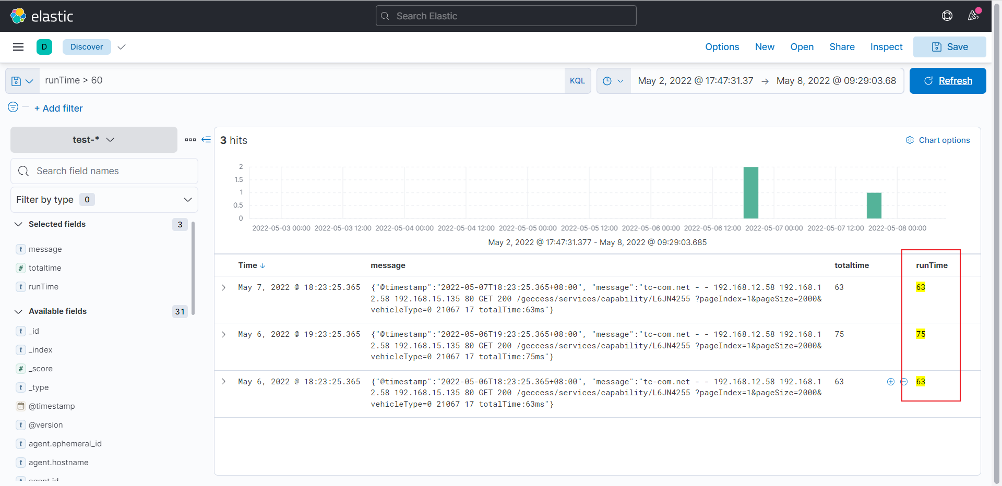
Task: Click the message column header
Action: (x=388, y=265)
